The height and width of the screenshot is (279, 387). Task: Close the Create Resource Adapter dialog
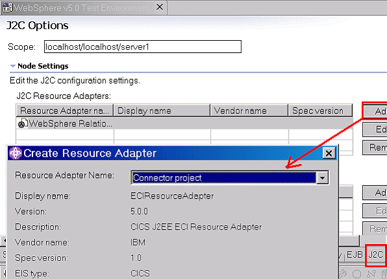coord(329,153)
